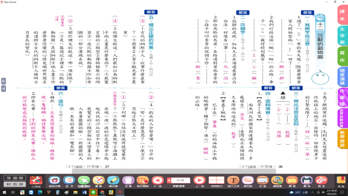348x196 pixels.
Task: Expand page number dropdown arrow
Action: pyautogui.click(x=169, y=180)
